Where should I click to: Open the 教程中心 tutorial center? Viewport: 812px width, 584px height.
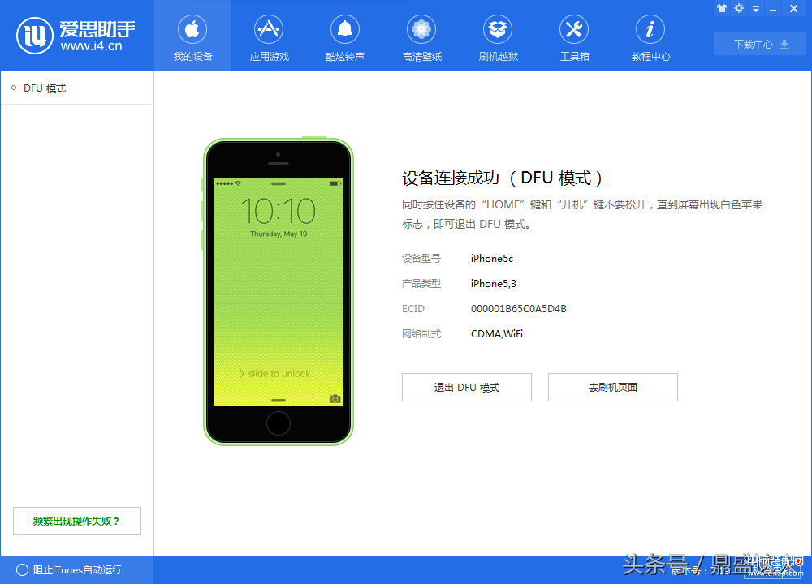(650, 36)
